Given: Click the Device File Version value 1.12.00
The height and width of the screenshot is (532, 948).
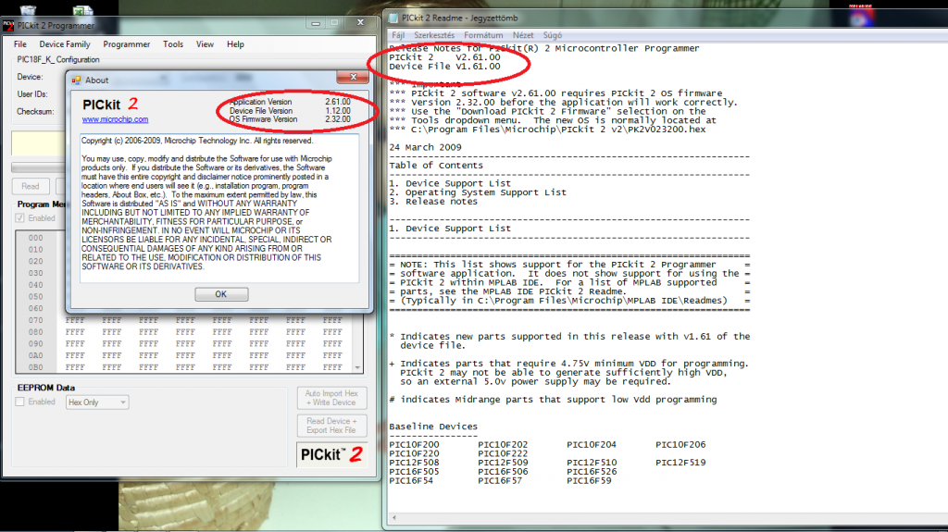Looking at the screenshot, I should coord(337,111).
